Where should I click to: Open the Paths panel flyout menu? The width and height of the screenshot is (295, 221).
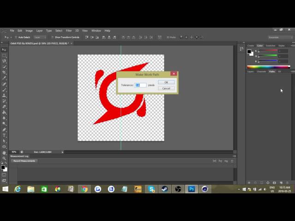tap(293, 72)
